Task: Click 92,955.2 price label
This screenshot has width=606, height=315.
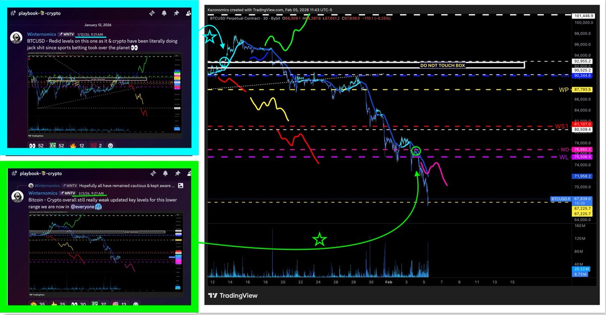Action: click(x=583, y=61)
